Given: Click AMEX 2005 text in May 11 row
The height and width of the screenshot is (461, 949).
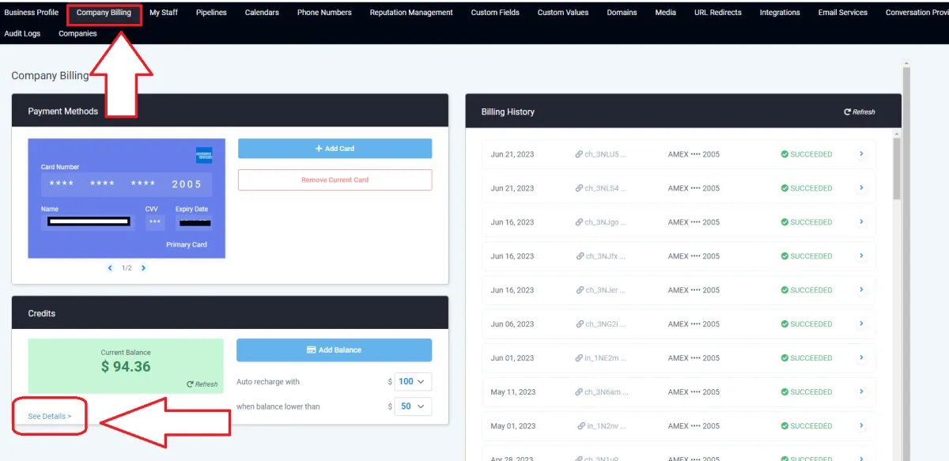Looking at the screenshot, I should coord(694,392).
